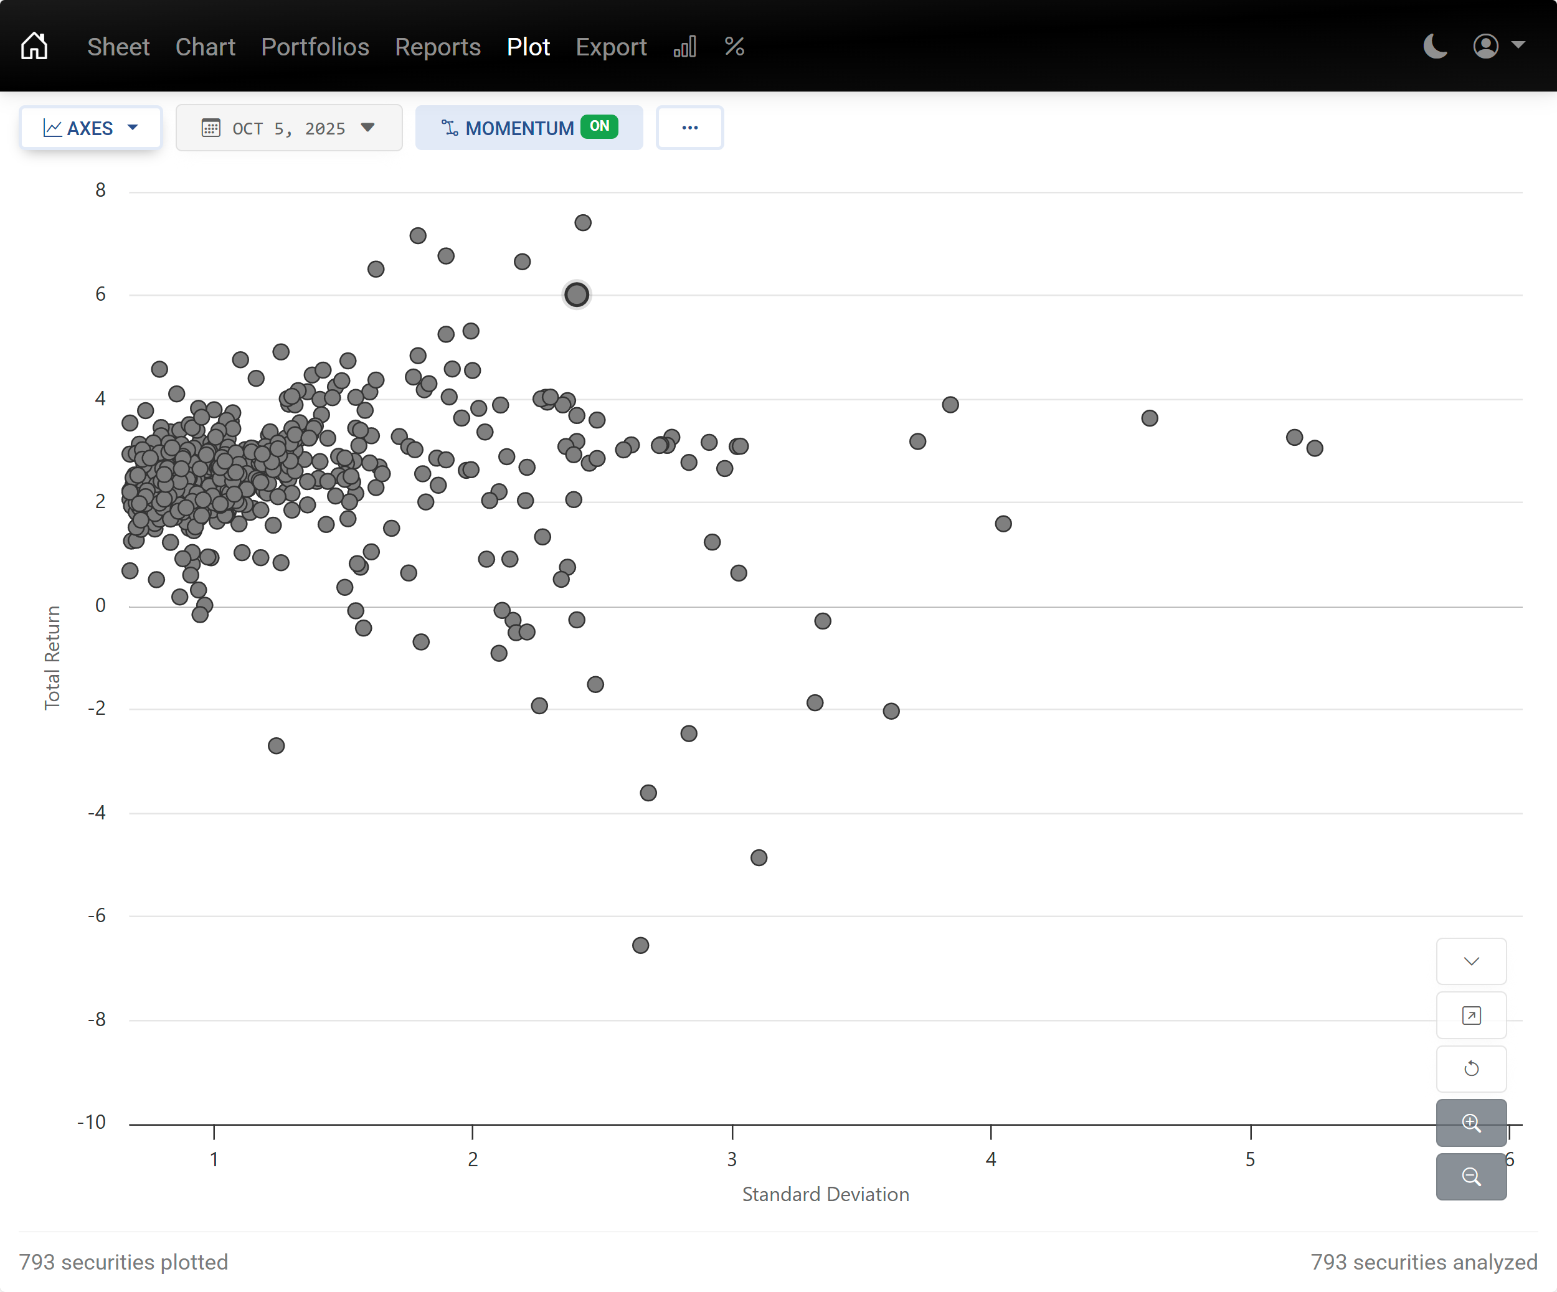The image size is (1557, 1292).
Task: Click the Home icon in the navigation bar
Action: 35,45
